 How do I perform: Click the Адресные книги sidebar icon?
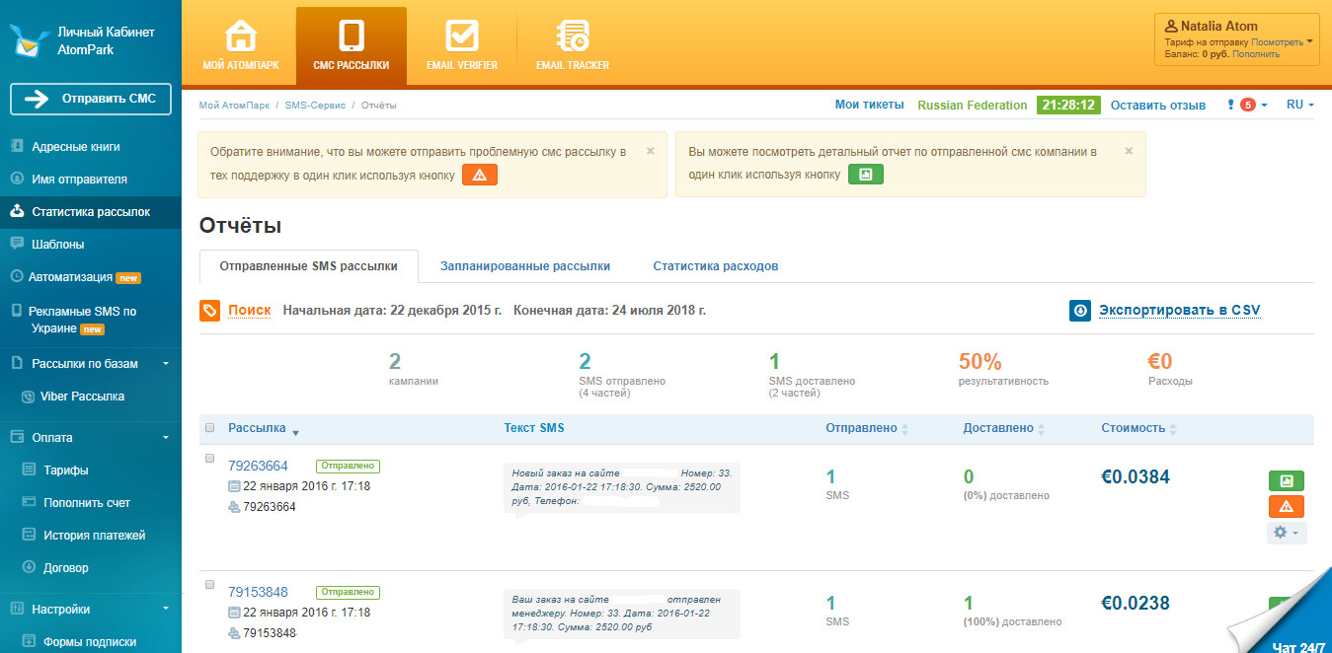click(x=17, y=146)
